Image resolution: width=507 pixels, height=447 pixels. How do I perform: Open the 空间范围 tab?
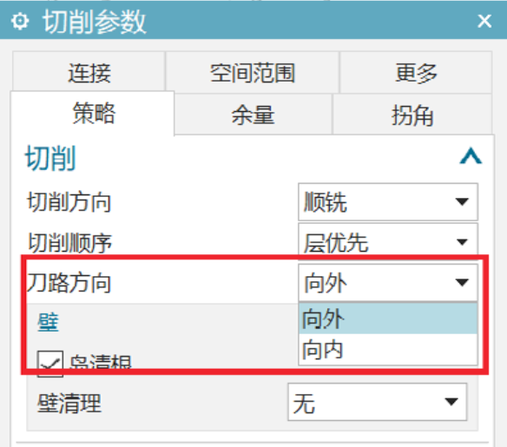pos(253,72)
